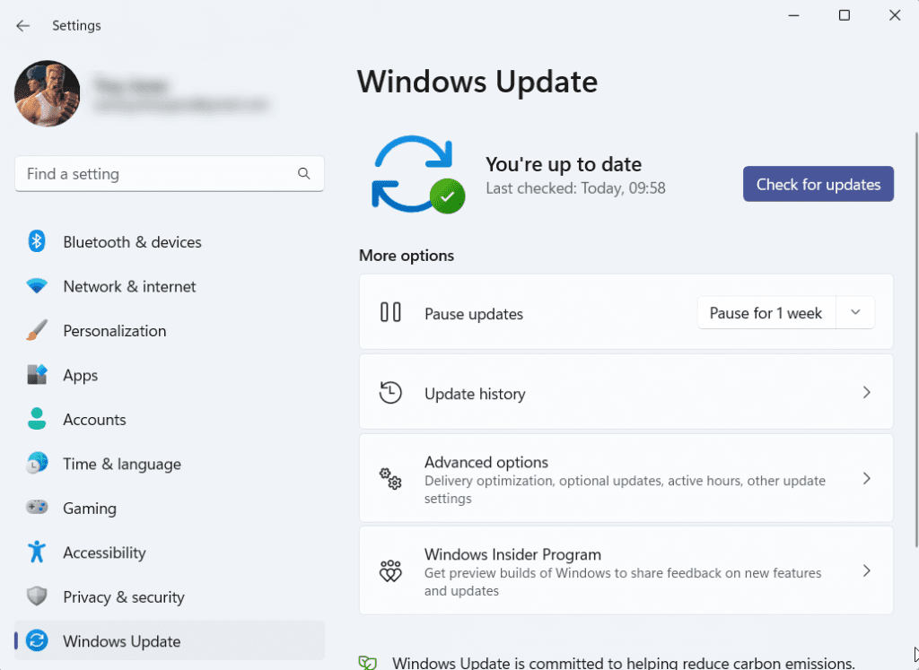Click the Bluetooth icon in sidebar
The image size is (919, 670).
[36, 241]
